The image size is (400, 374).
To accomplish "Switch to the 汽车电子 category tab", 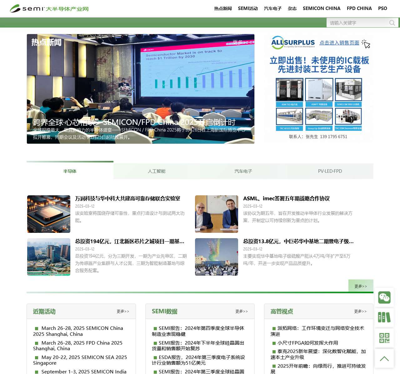I will 243,171.
